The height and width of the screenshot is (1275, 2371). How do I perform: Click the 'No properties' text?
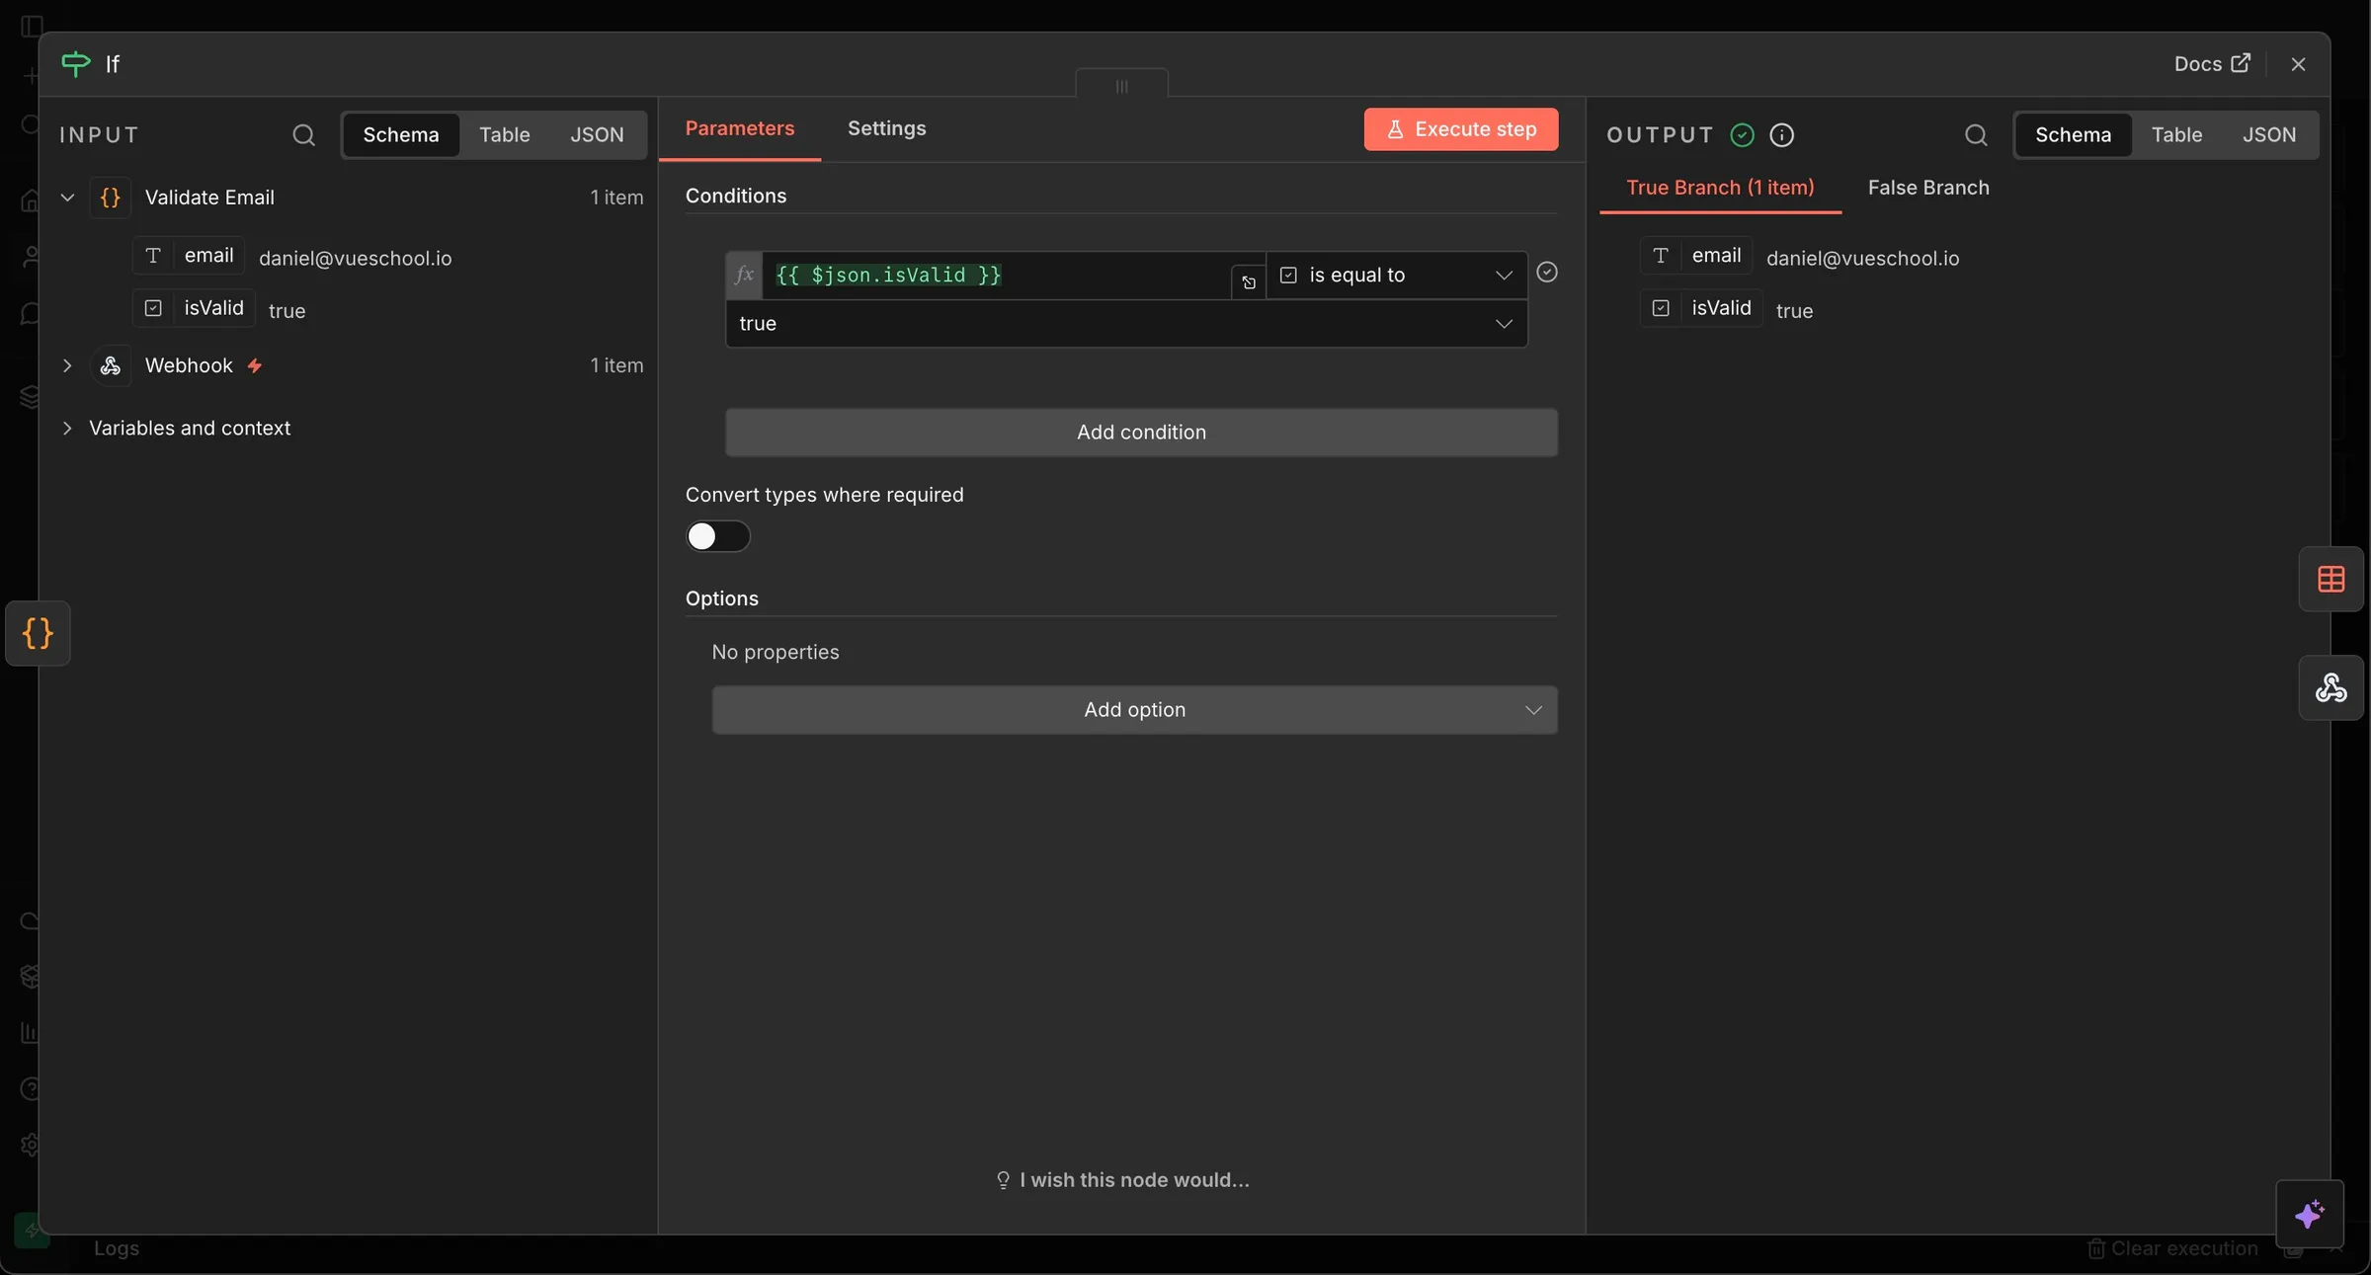pyautogui.click(x=776, y=652)
